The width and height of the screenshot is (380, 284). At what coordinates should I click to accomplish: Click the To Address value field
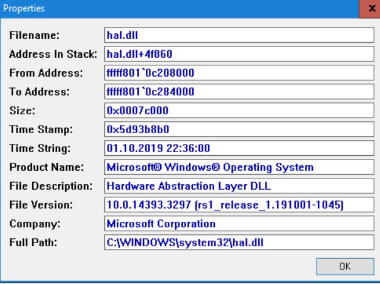(239, 92)
